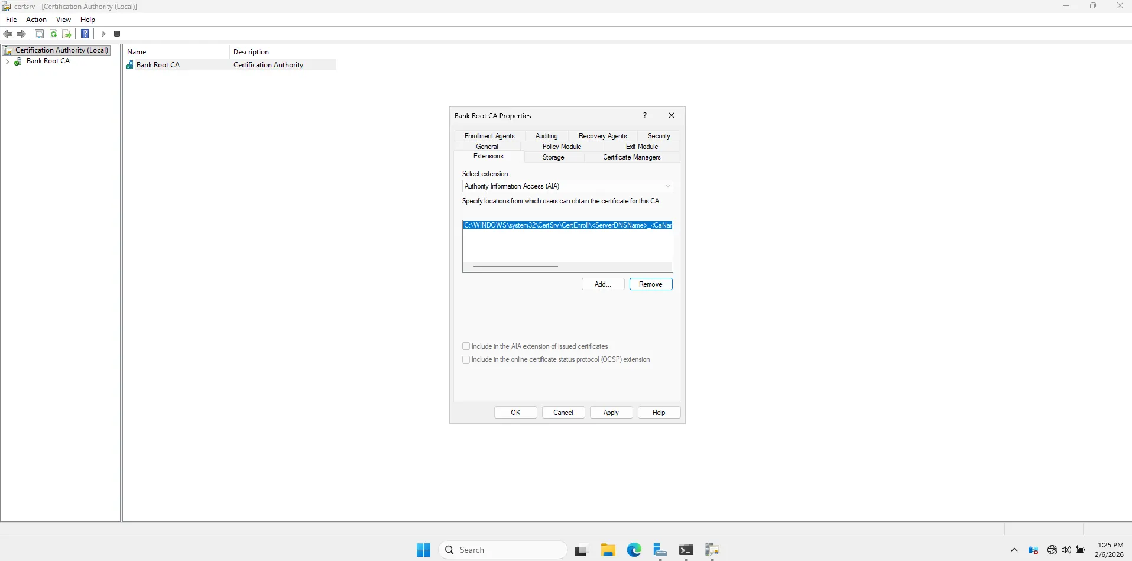
Task: Open the Windows Start menu
Action: [x=423, y=550]
